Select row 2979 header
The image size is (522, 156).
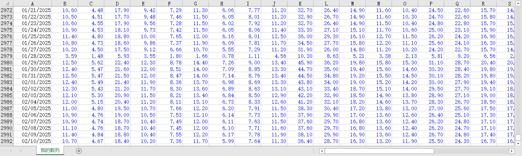6,56
